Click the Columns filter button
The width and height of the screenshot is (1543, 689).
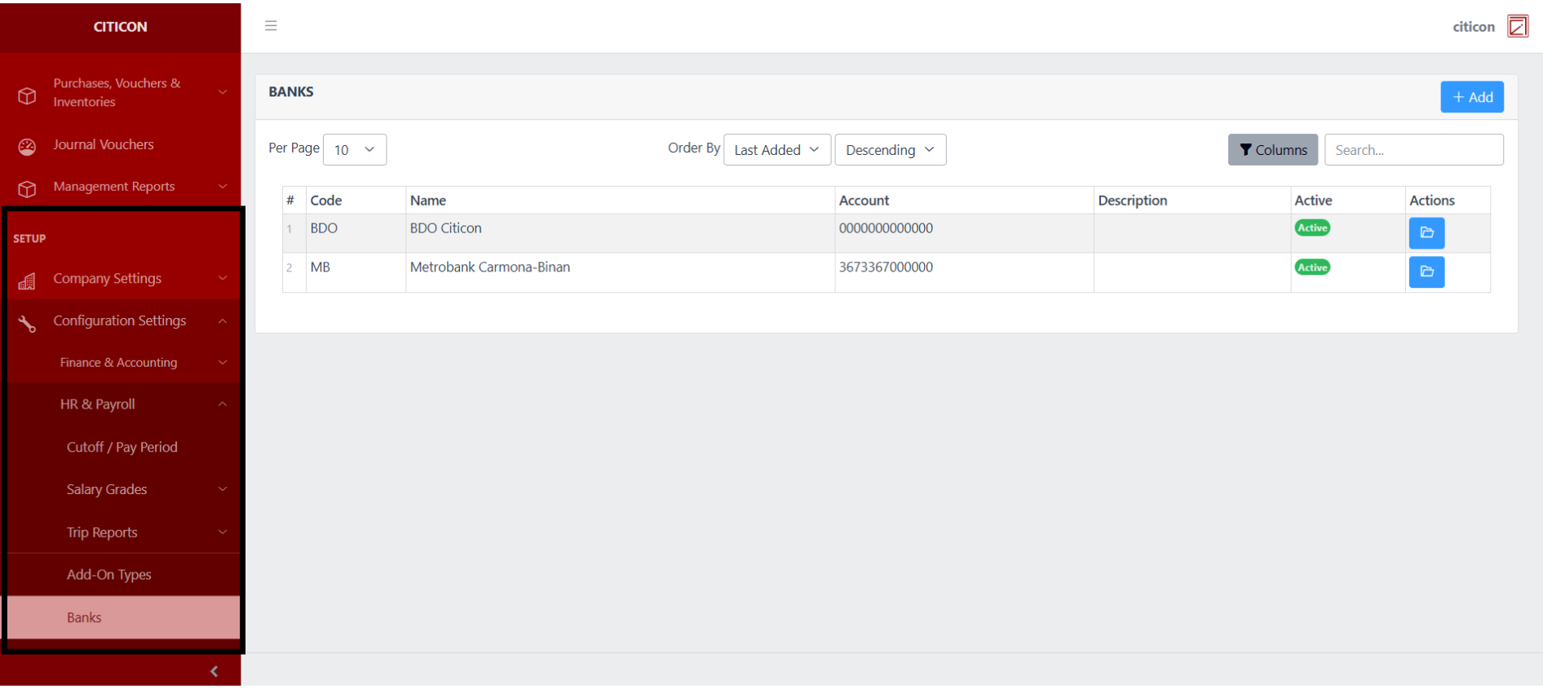1272,150
